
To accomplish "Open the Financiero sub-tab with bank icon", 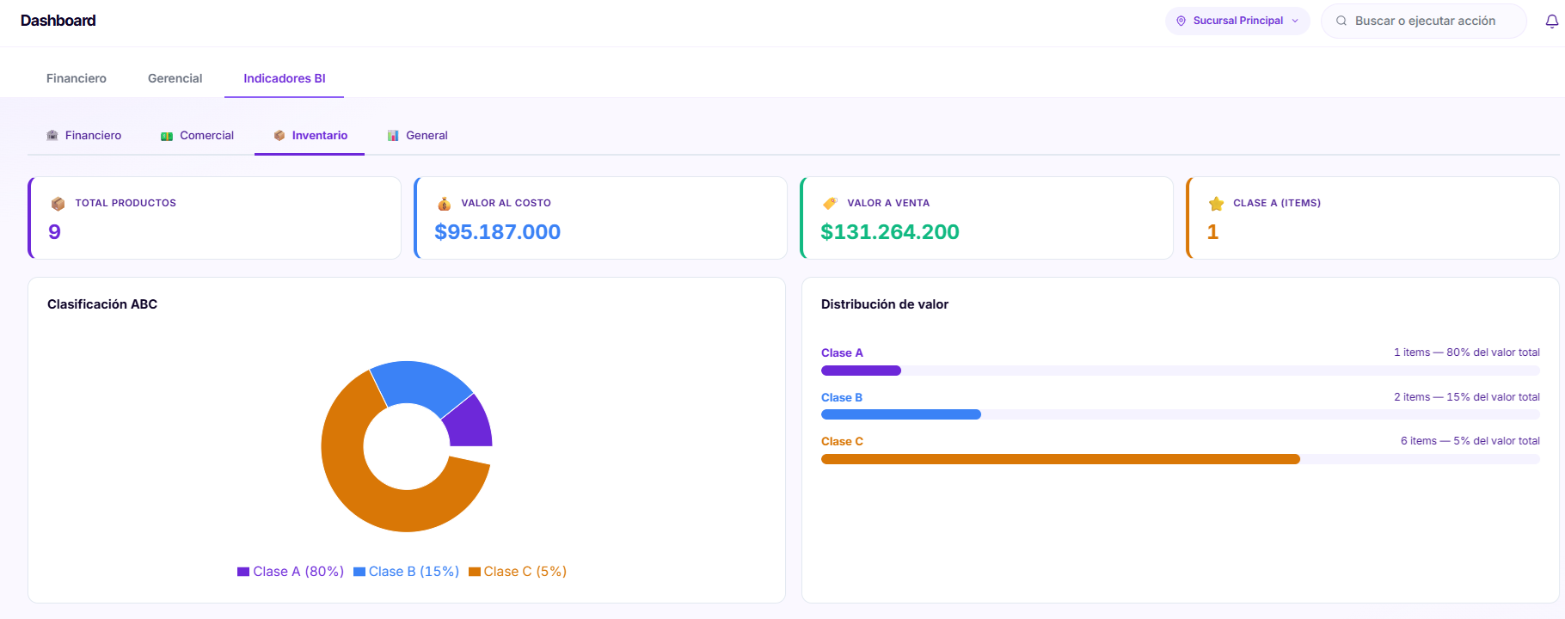I will (x=83, y=135).
